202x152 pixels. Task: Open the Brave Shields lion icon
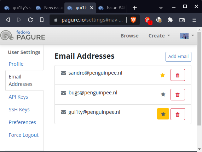pos(133,20)
